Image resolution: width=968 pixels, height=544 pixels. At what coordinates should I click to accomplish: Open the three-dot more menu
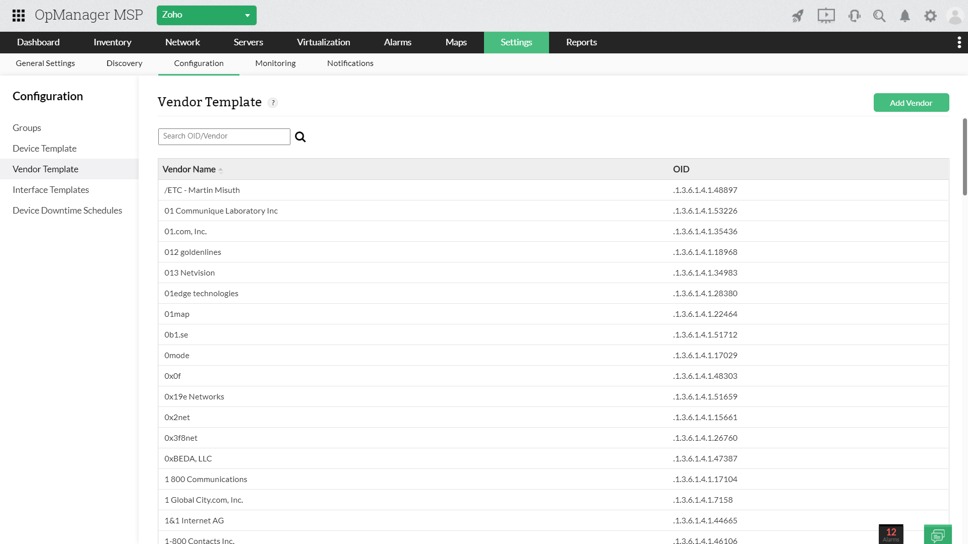959,42
